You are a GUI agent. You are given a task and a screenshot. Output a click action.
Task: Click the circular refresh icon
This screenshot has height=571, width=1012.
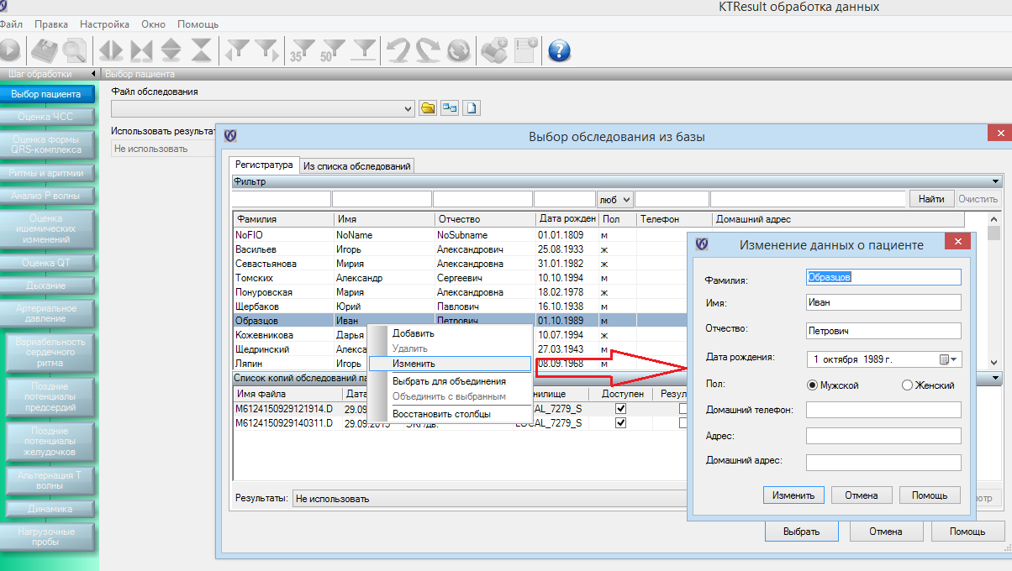(459, 50)
